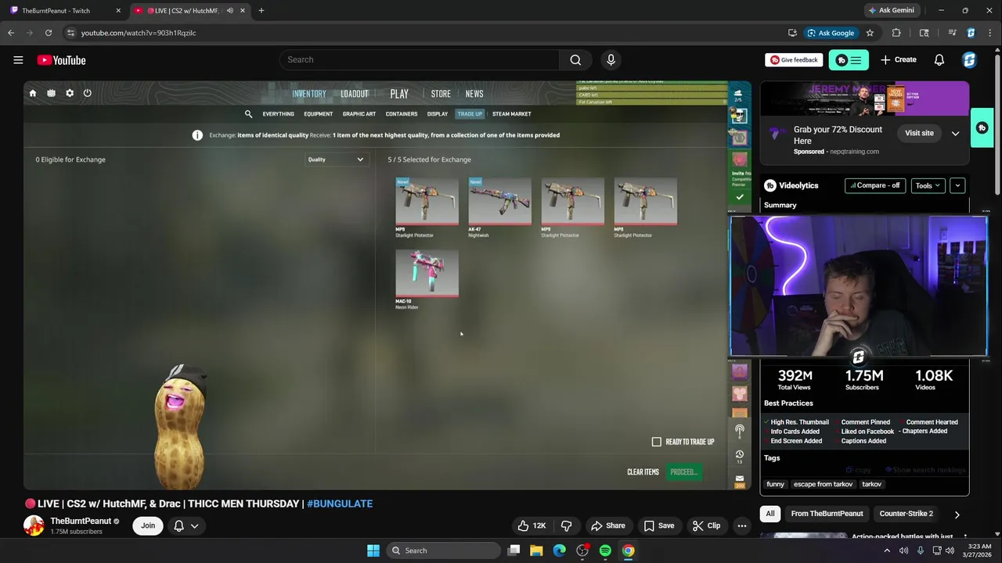Dislike the video with thumbs down
The height and width of the screenshot is (563, 1002).
pyautogui.click(x=566, y=525)
